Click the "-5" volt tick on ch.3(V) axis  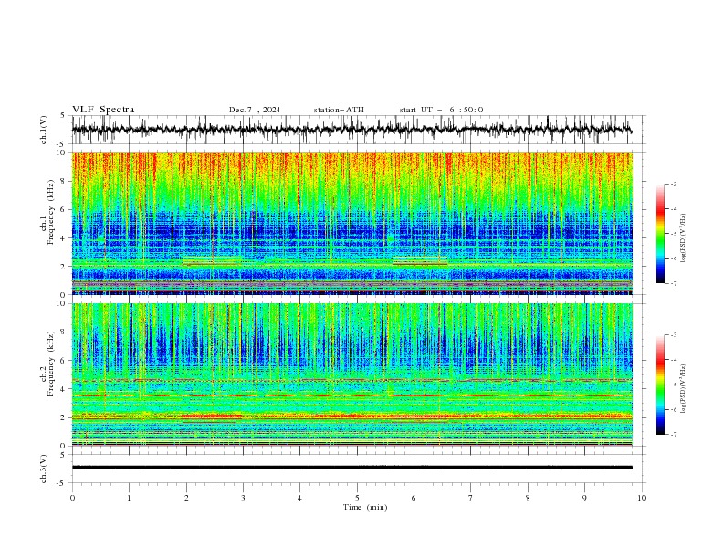[x=62, y=483]
